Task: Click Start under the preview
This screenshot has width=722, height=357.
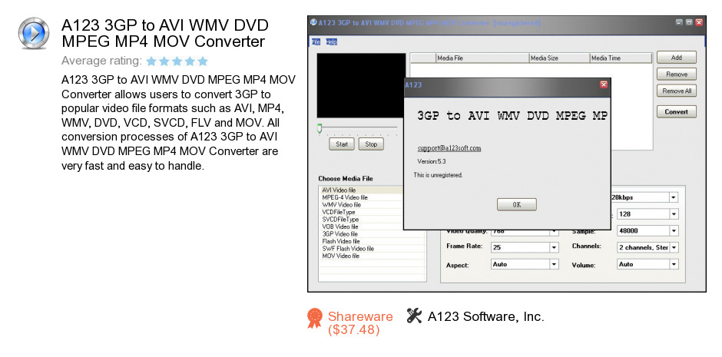Action: (342, 144)
